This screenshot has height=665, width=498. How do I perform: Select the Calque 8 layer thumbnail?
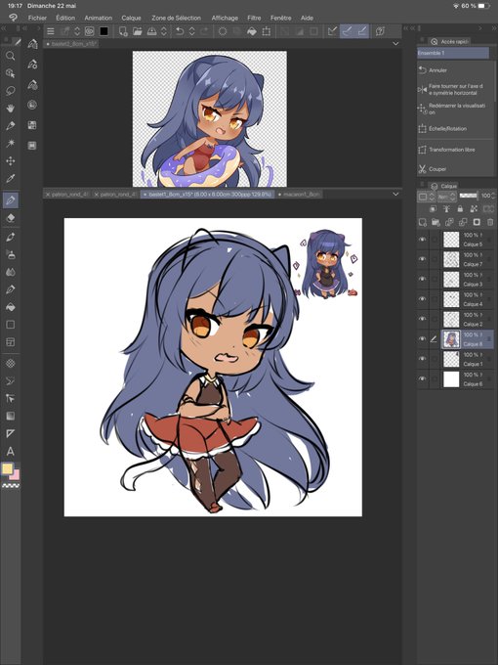coord(451,339)
